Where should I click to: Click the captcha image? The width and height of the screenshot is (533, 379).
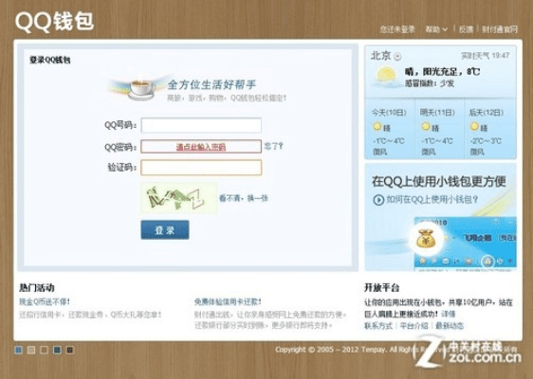(178, 198)
